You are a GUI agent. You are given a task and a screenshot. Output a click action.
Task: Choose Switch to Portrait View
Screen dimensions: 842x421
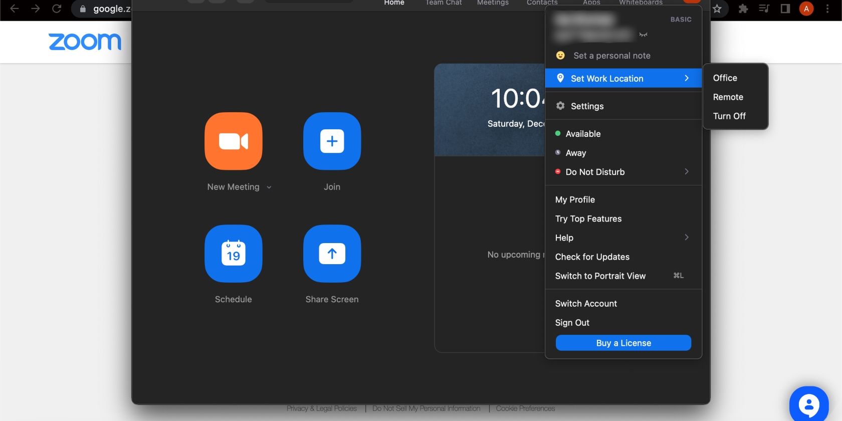tap(600, 276)
